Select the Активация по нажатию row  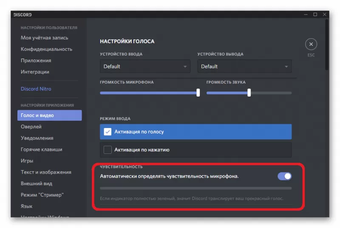pyautogui.click(x=195, y=150)
